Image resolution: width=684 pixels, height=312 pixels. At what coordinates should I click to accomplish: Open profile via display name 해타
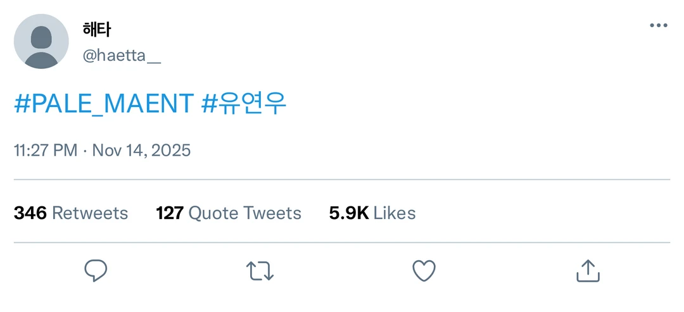pos(97,29)
